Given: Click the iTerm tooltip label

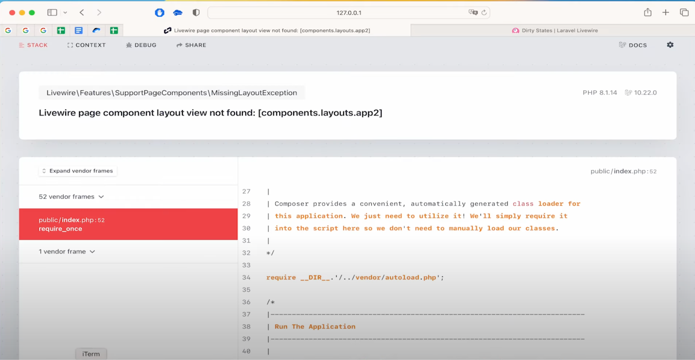Looking at the screenshot, I should 91,354.
